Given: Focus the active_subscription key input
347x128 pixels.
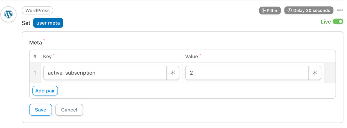Looking at the screenshot, I should (105, 73).
